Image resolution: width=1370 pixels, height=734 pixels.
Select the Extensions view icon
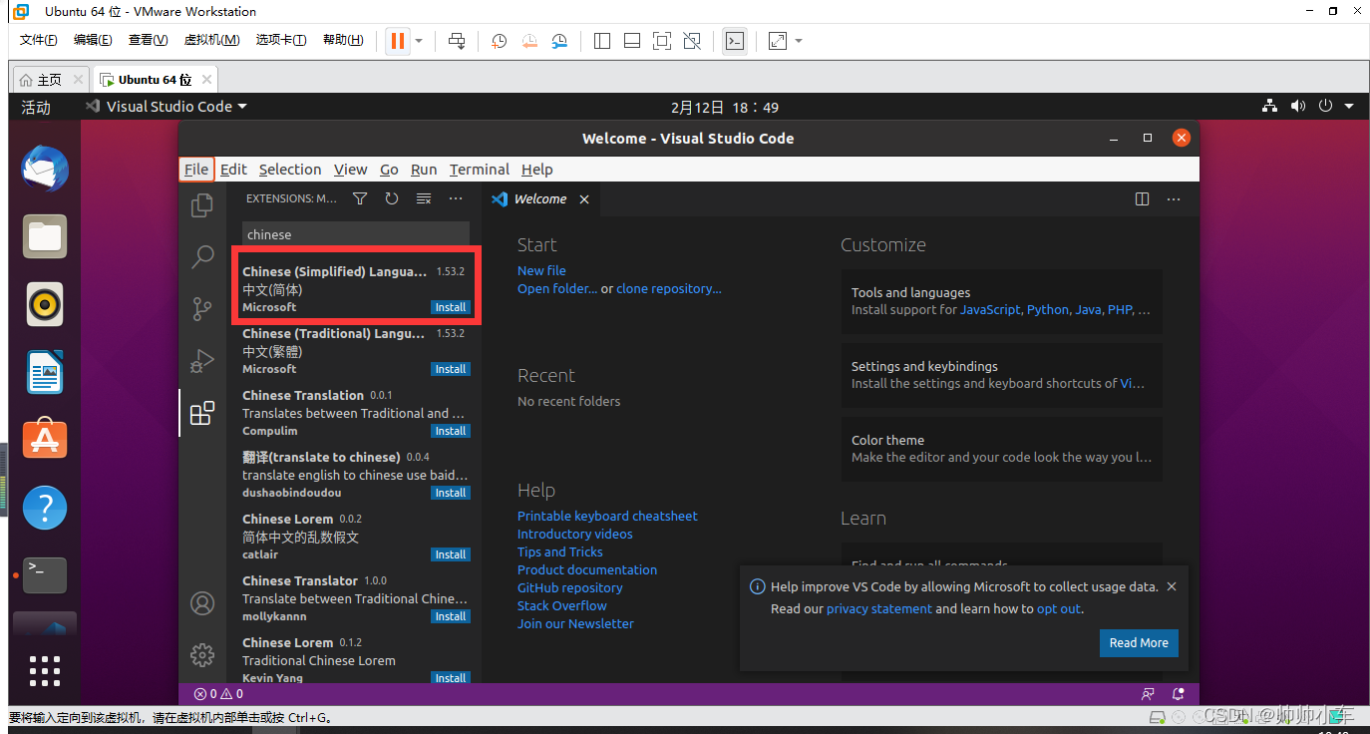tap(202, 413)
